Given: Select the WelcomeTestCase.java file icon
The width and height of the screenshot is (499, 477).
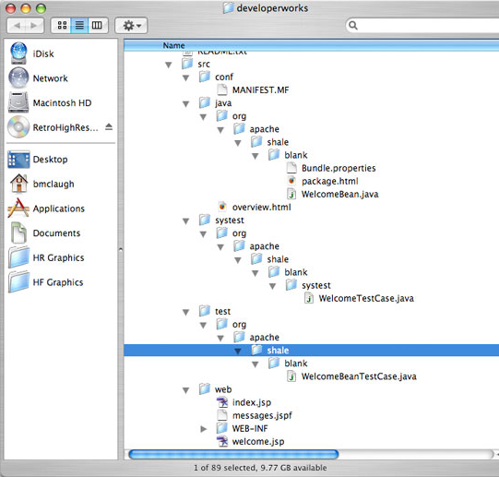Looking at the screenshot, I should click(309, 298).
